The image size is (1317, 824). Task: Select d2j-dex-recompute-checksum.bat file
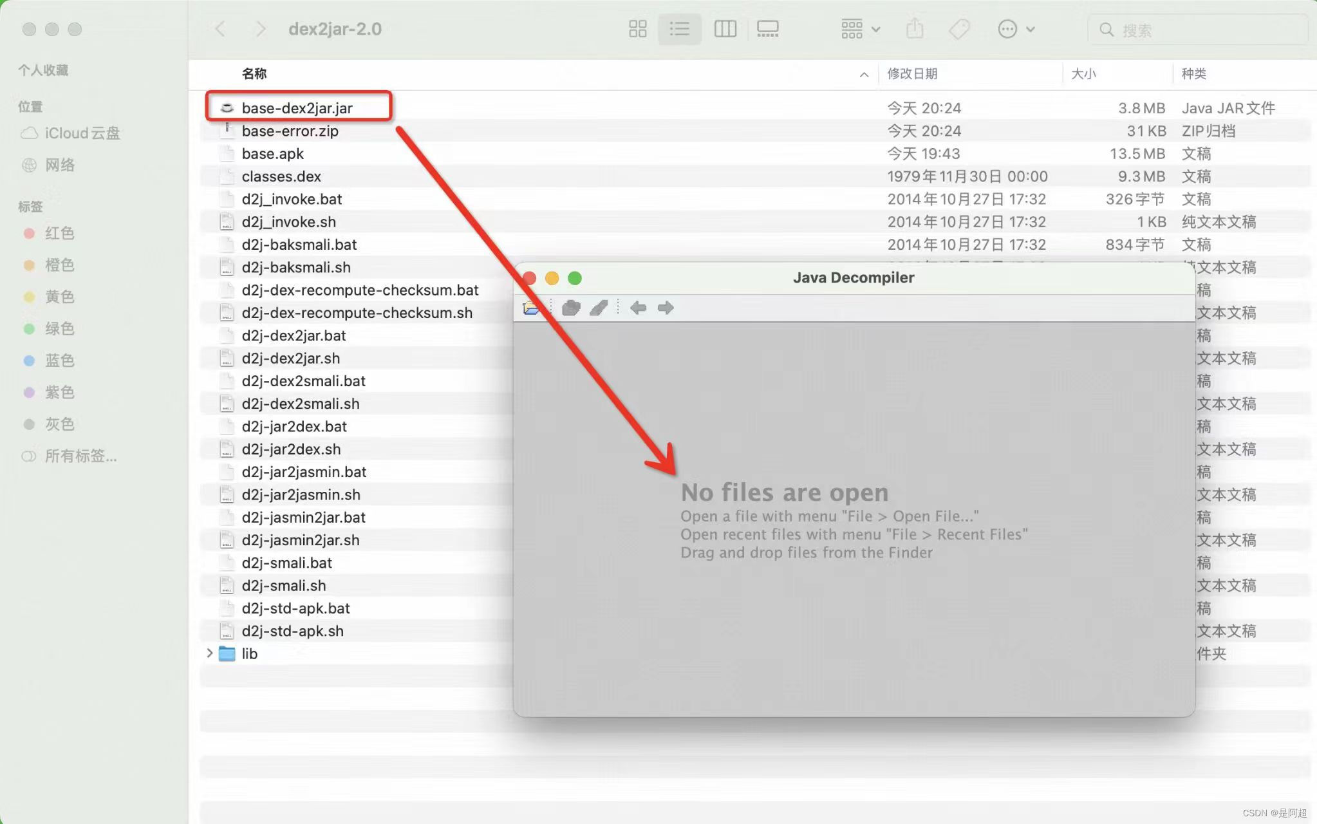pyautogui.click(x=360, y=290)
